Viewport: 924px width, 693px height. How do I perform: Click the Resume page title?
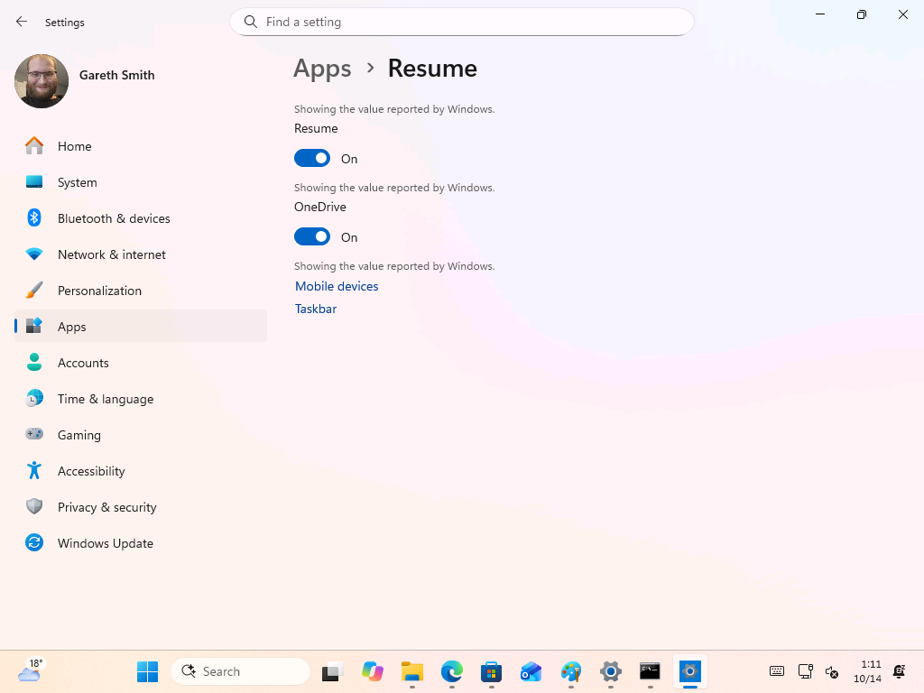click(432, 69)
